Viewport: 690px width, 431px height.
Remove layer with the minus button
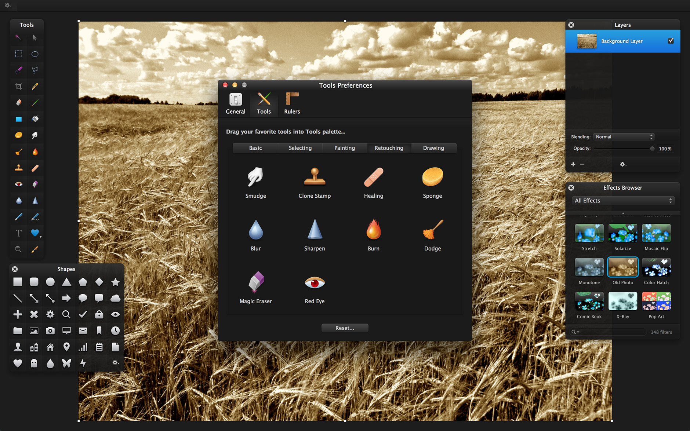tap(582, 164)
